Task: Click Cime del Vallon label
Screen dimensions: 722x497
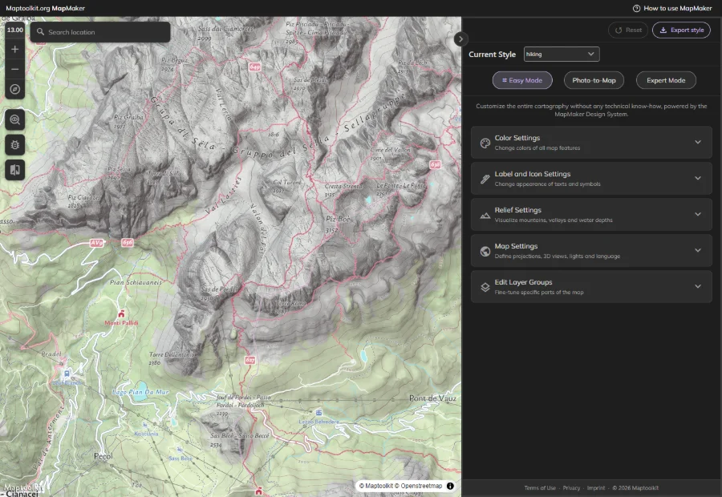Action: 390,150
